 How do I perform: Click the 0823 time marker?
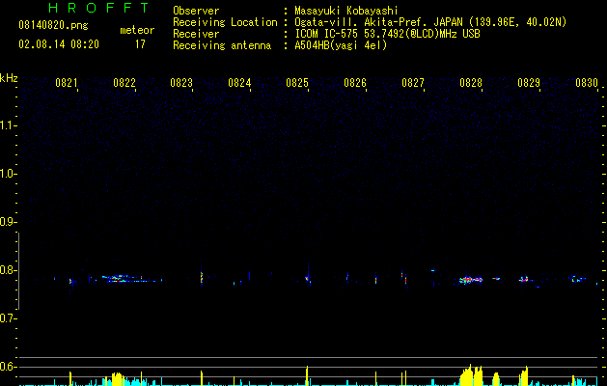click(181, 83)
